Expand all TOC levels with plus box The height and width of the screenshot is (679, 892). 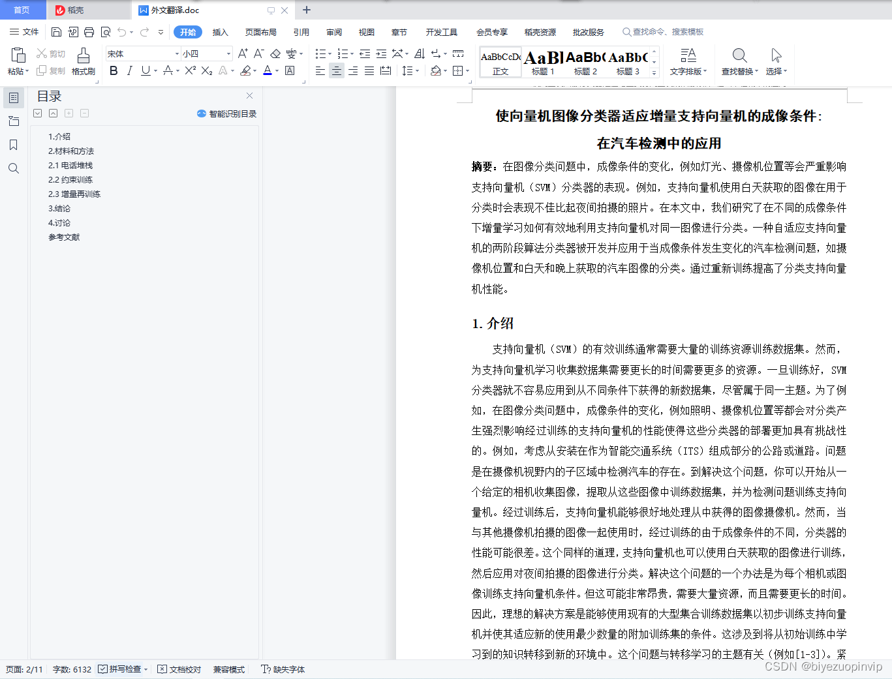click(x=69, y=113)
